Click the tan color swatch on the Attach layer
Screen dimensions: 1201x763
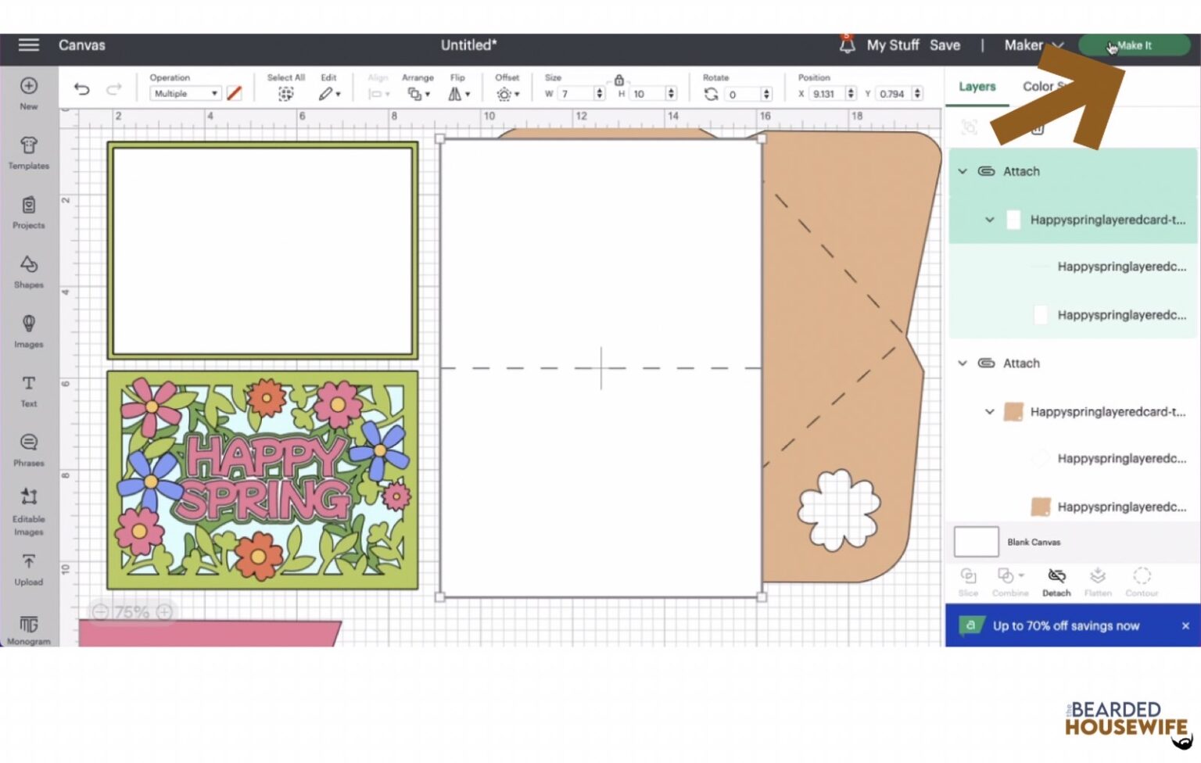(1013, 412)
